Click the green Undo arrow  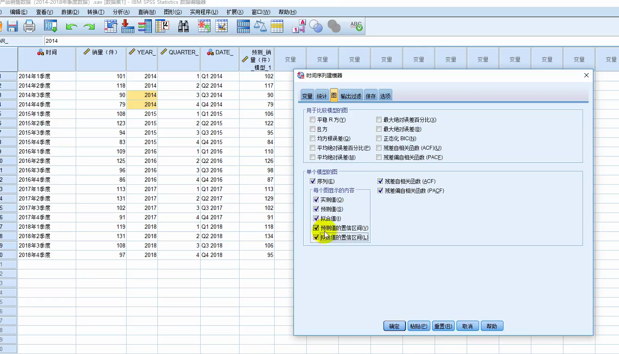pyautogui.click(x=71, y=27)
